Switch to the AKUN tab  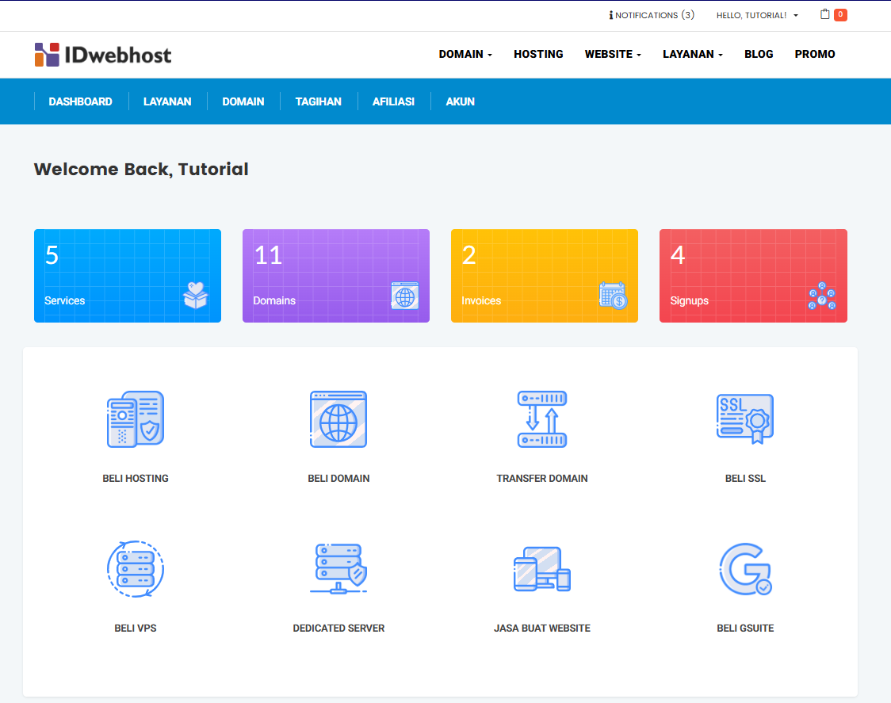(461, 101)
